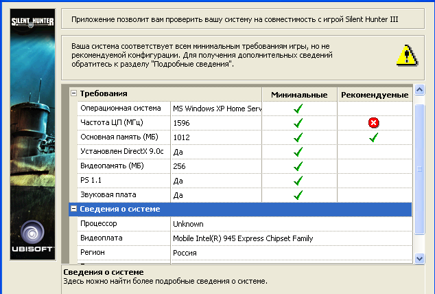Image resolution: width=435 pixels, height=294 pixels.
Task: Select the Минимальные column header
Action: point(299,95)
